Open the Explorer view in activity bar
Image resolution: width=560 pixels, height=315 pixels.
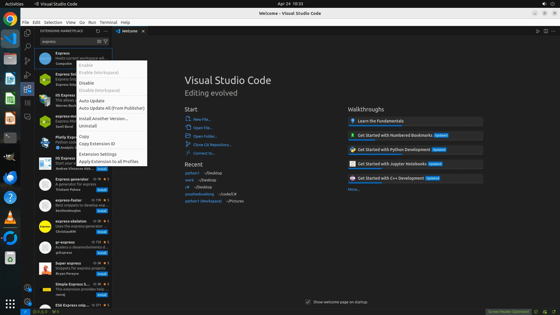[27, 33]
